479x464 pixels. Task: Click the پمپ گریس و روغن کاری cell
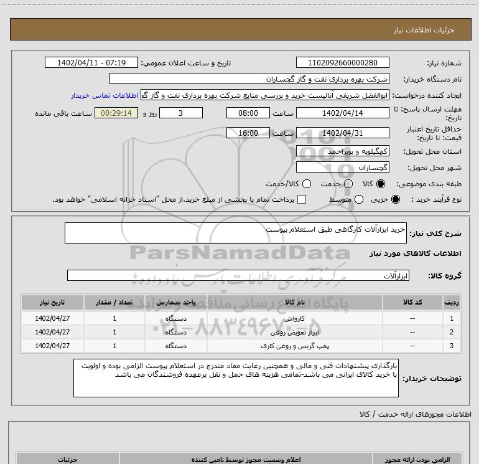[x=295, y=346]
